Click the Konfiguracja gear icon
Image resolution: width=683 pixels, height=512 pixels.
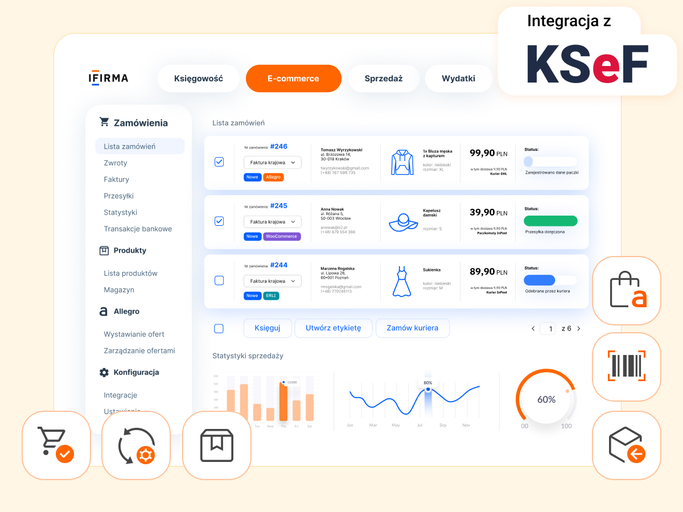tap(104, 372)
